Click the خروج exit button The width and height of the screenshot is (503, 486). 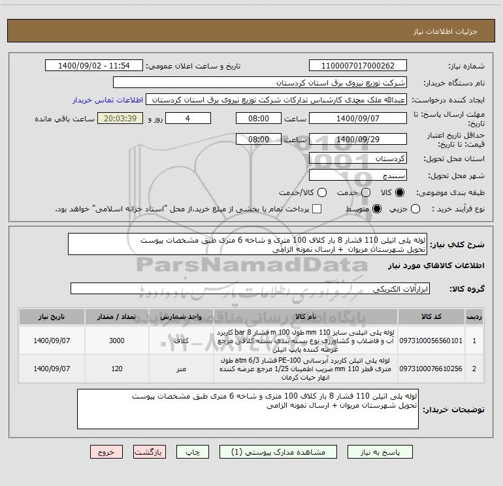[106, 451]
